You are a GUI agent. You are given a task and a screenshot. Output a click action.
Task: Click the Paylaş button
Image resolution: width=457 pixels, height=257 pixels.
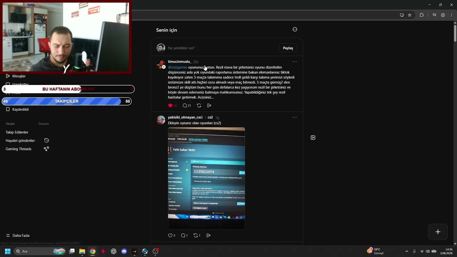pos(288,48)
